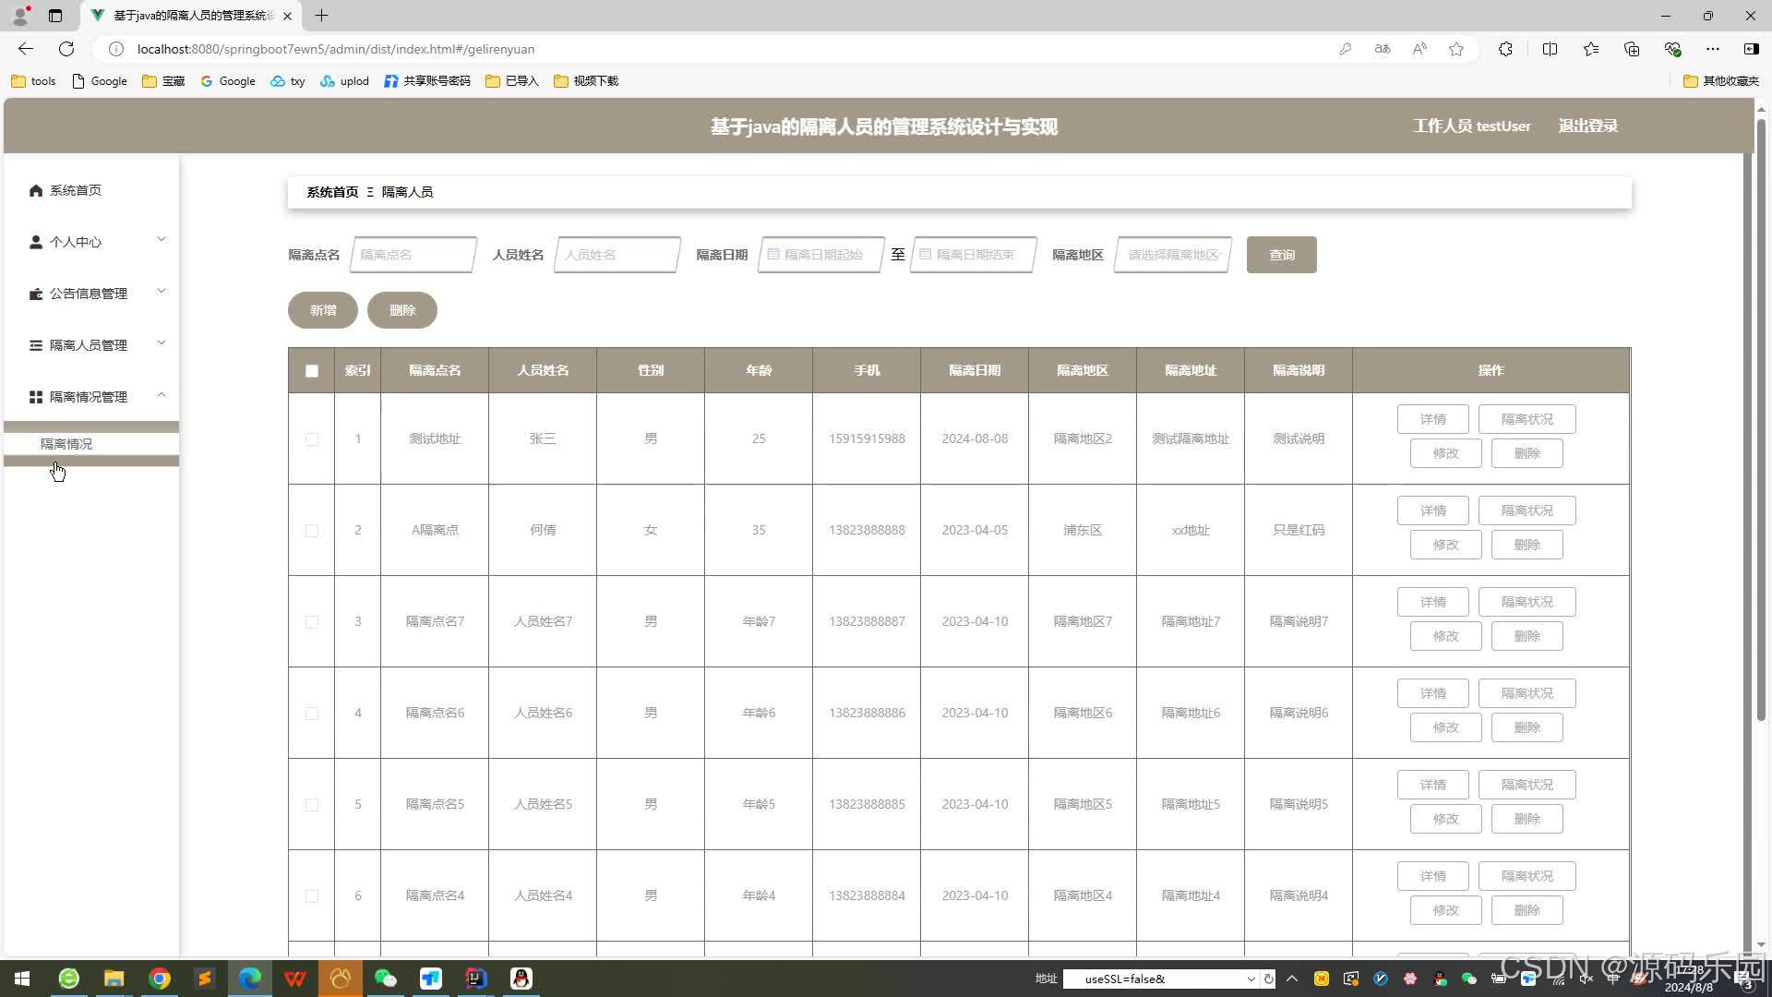Screen dimensions: 1772x997
Task: Check the row checkbox for 张三
Action: (311, 439)
